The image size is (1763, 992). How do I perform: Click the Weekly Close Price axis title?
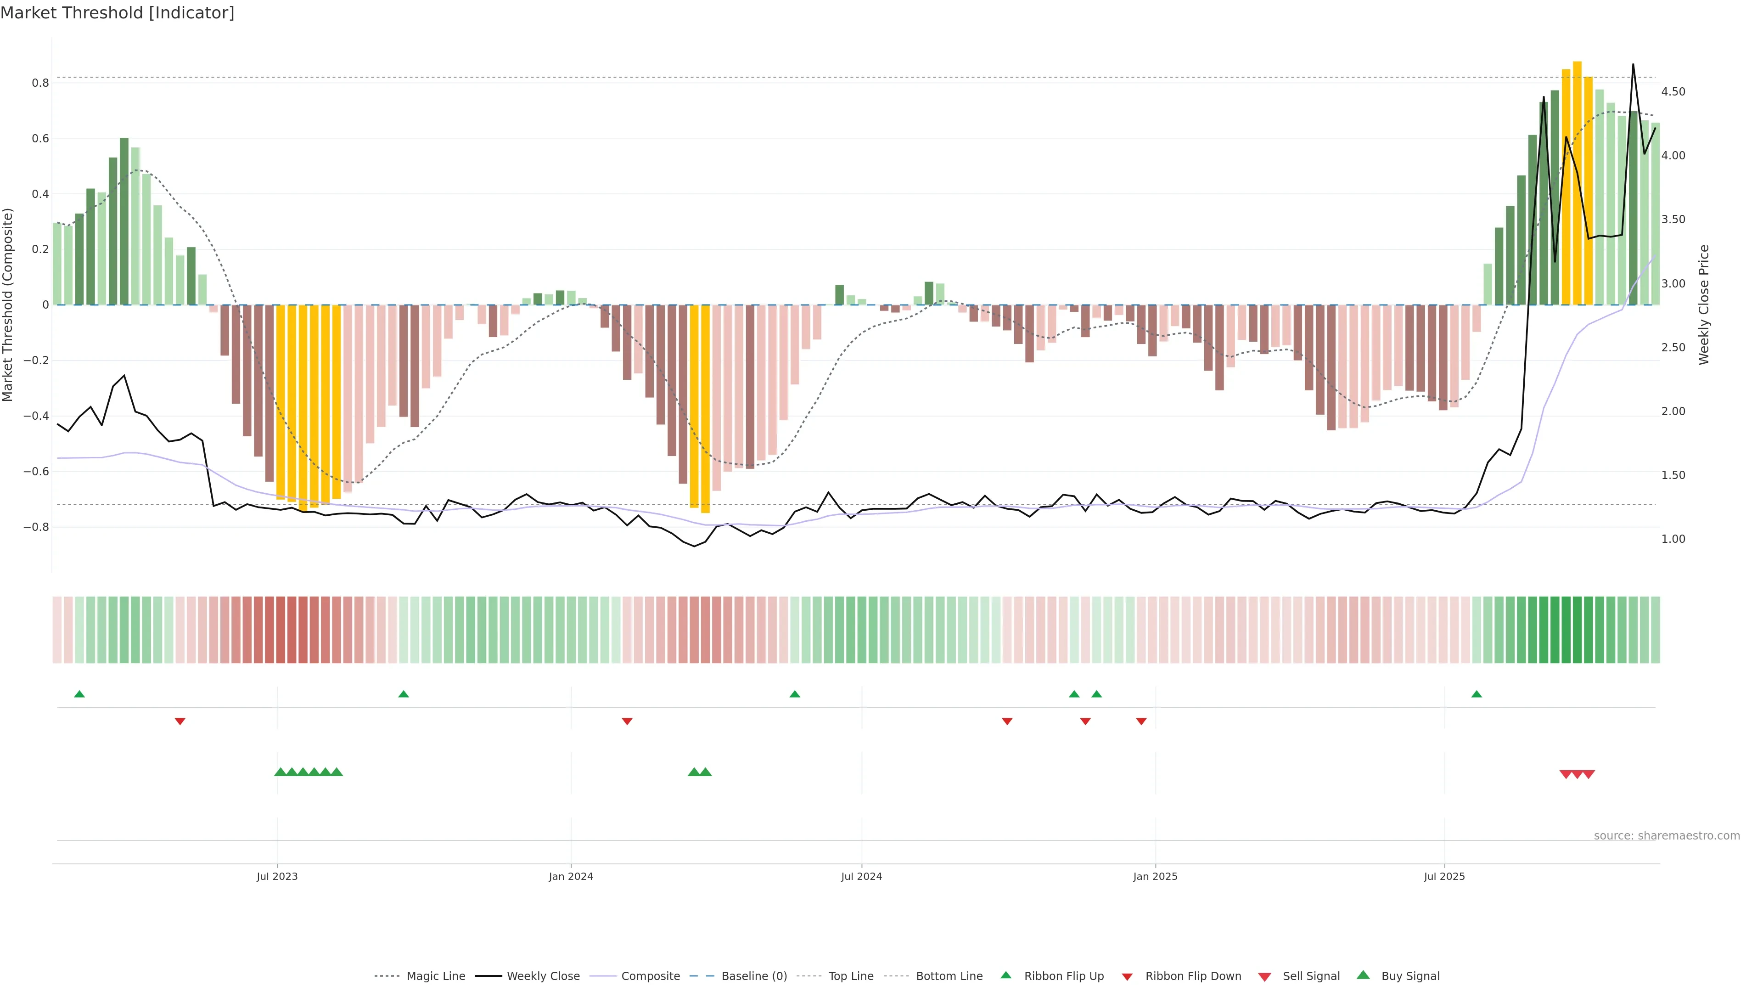click(1703, 304)
